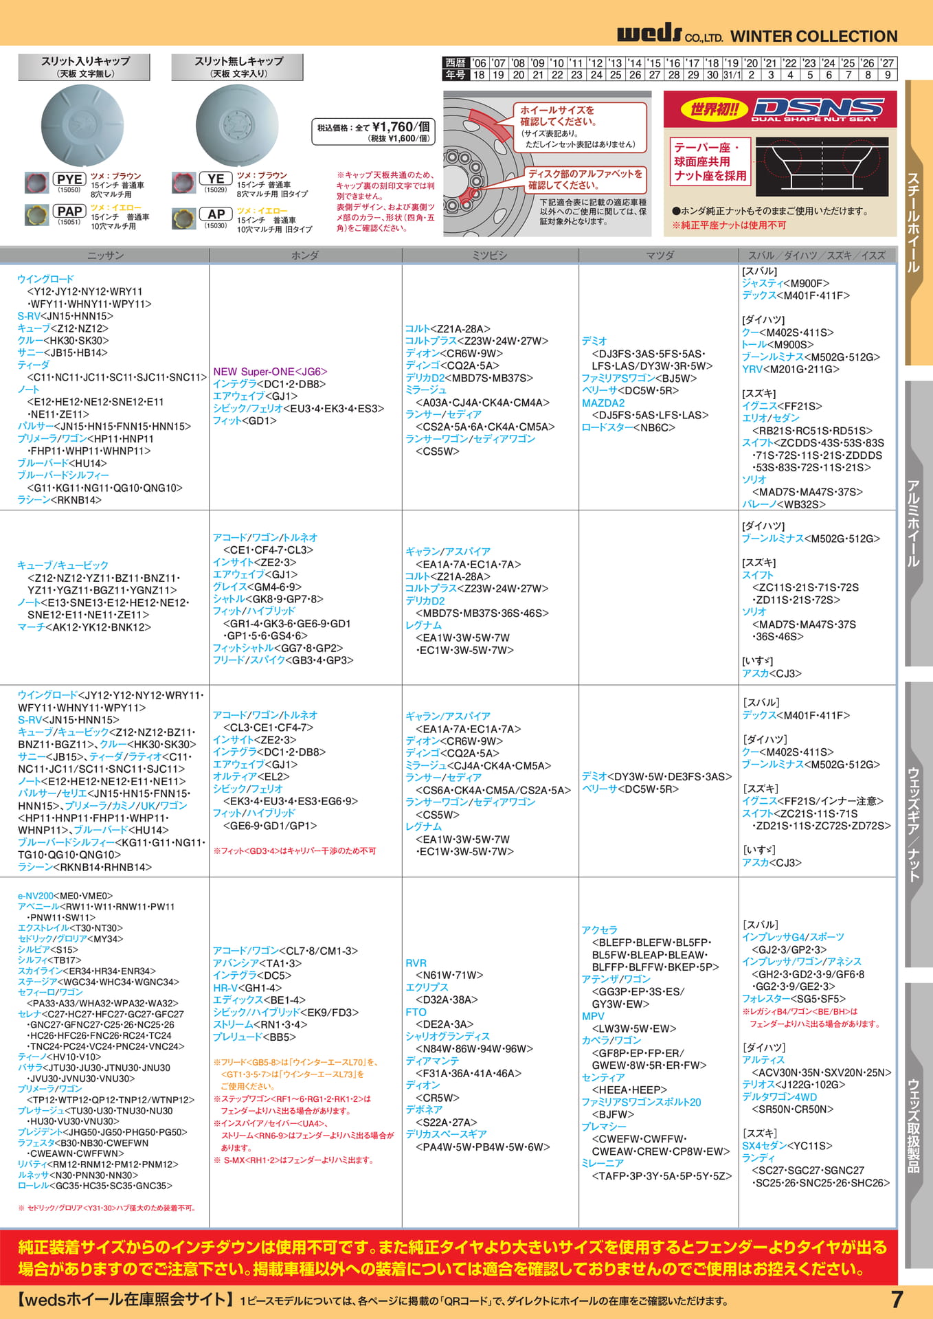This screenshot has height=1319, width=933.
Task: Select the ニッサン column header
Action: coord(105,256)
